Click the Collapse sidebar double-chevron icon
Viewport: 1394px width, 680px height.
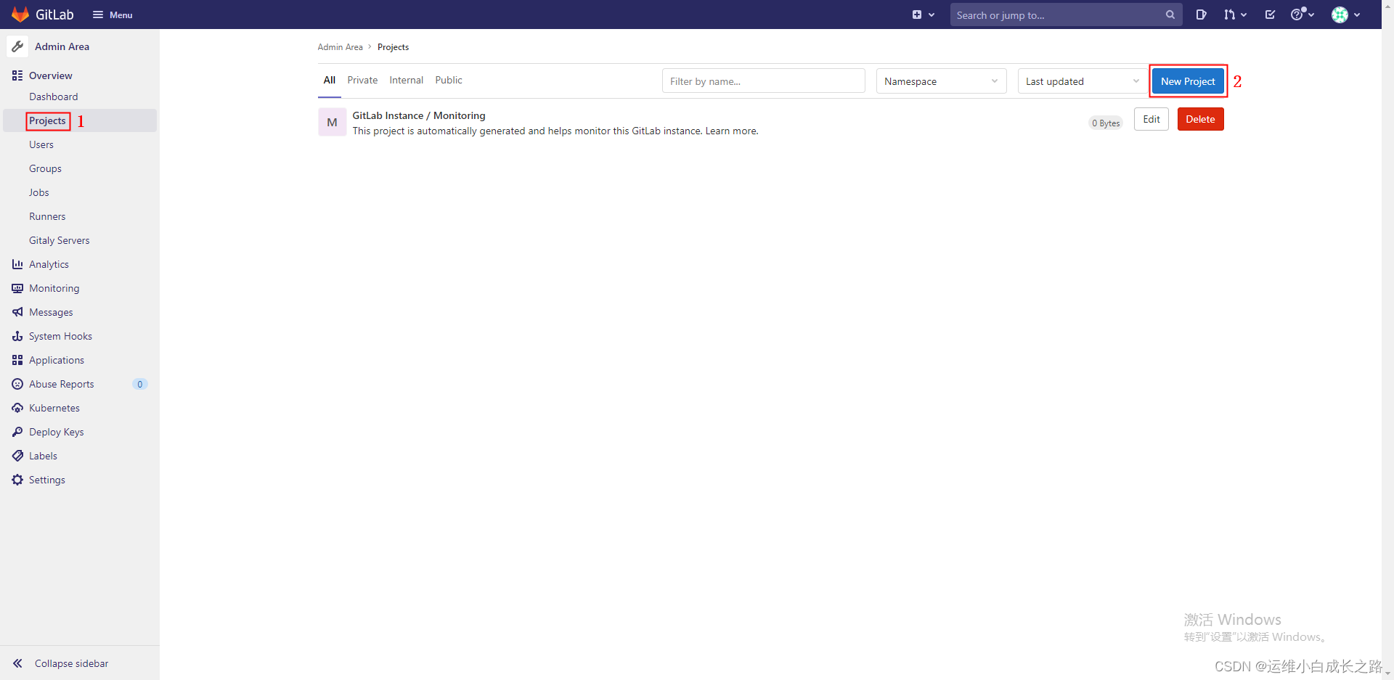coord(17,663)
